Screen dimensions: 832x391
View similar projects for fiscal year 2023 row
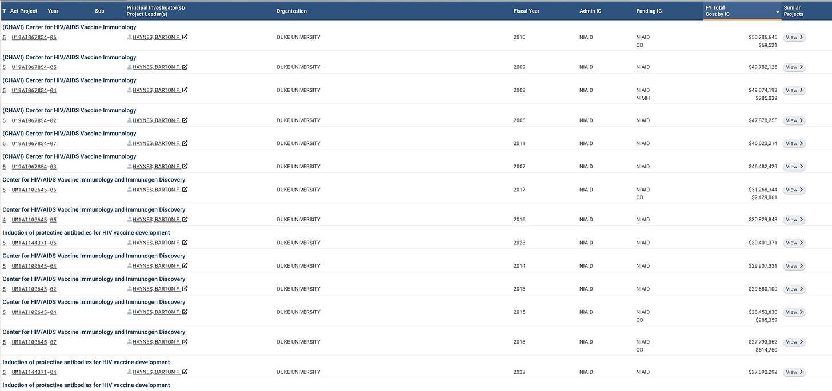(x=794, y=243)
